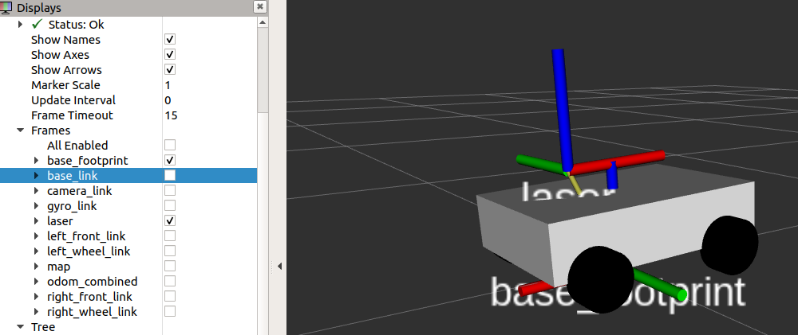Image resolution: width=798 pixels, height=335 pixels.
Task: Disable the Show Names checkbox
Action: [170, 40]
